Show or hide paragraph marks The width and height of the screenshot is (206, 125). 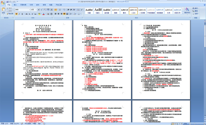pos(82,10)
